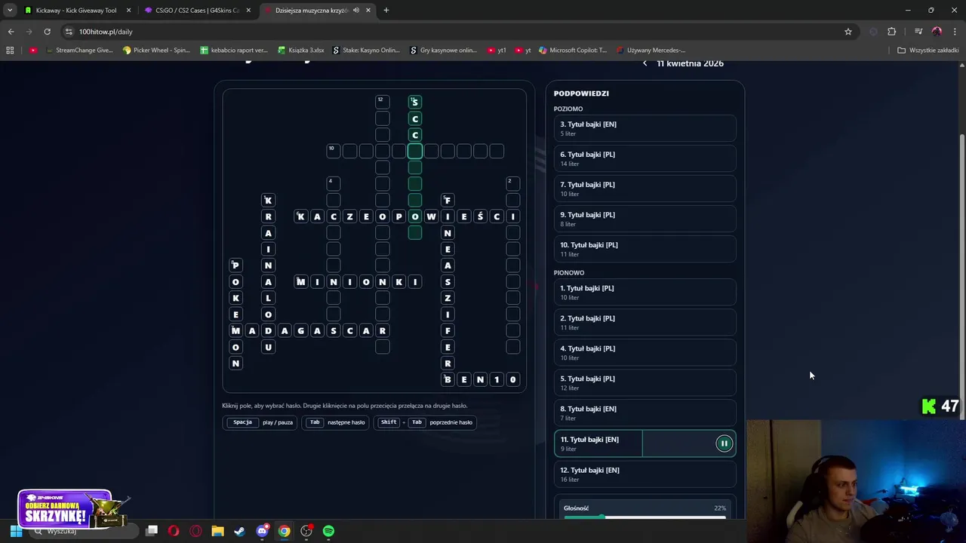Select clue 12 Tytuł bajki 16 liter
The image size is (966, 543).
tap(645, 474)
